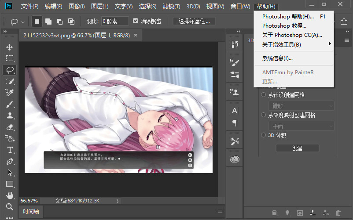The width and height of the screenshot is (353, 220).
Task: Select the Path Selection arrow tool
Action: 9,173
